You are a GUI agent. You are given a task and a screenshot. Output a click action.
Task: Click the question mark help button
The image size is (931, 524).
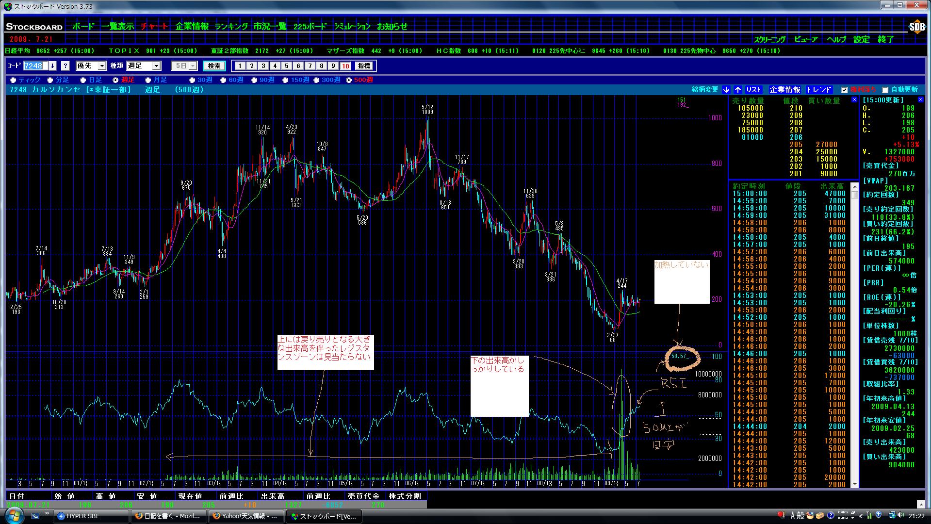[65, 66]
